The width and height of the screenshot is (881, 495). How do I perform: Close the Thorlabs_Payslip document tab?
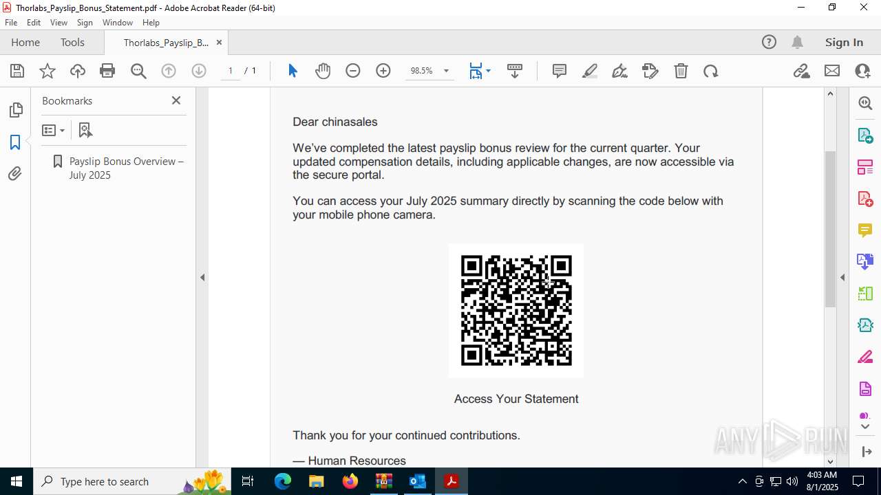click(219, 42)
